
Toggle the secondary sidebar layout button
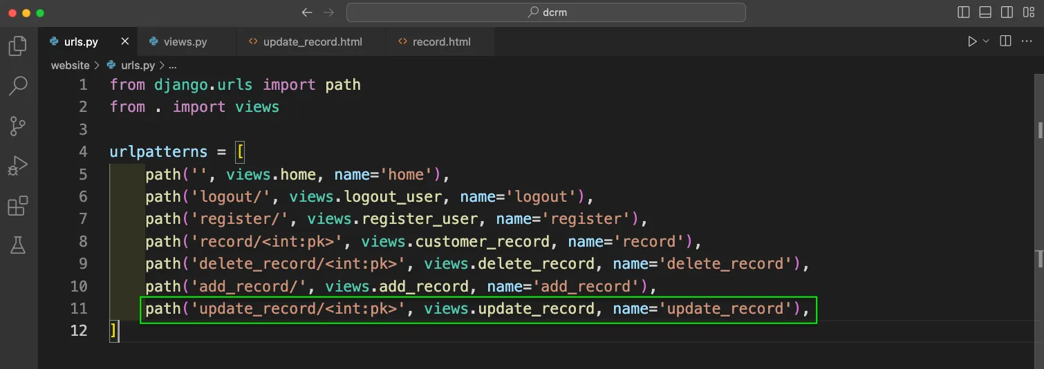tap(1007, 12)
